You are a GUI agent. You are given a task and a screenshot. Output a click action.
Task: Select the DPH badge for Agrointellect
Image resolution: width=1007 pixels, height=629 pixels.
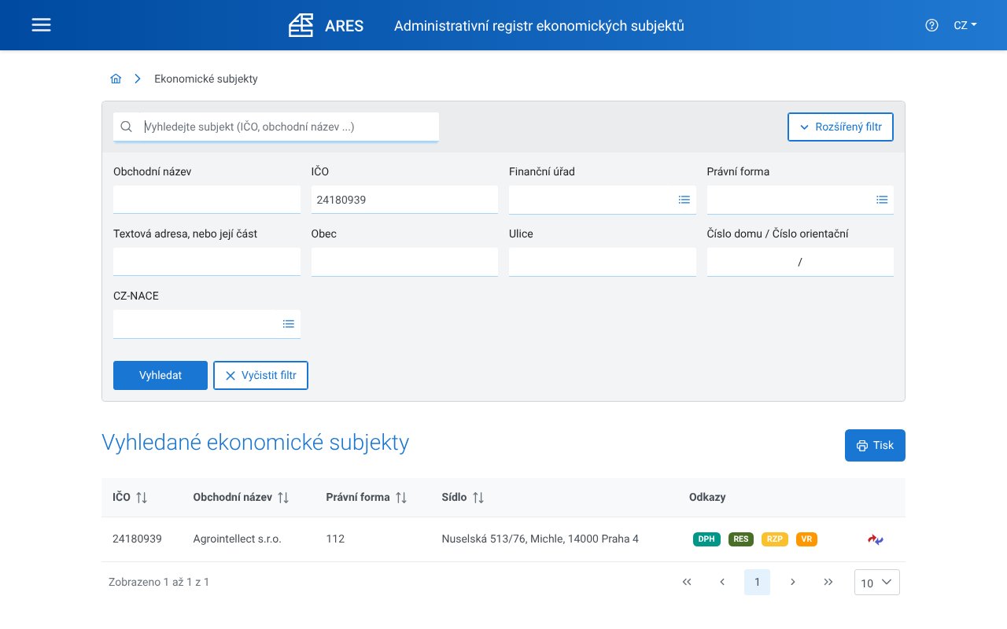[x=706, y=539]
